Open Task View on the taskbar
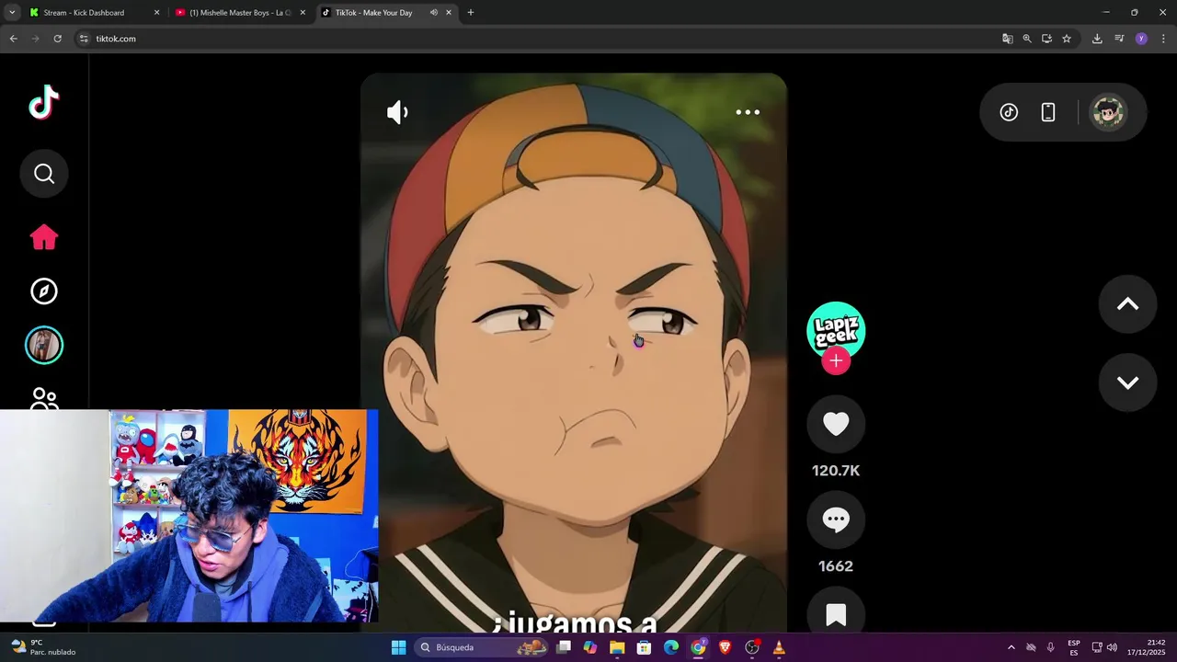This screenshot has width=1177, height=662. click(x=564, y=647)
